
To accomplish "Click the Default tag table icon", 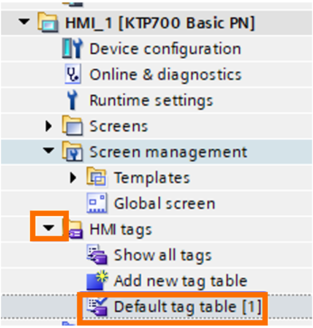I will [x=97, y=307].
